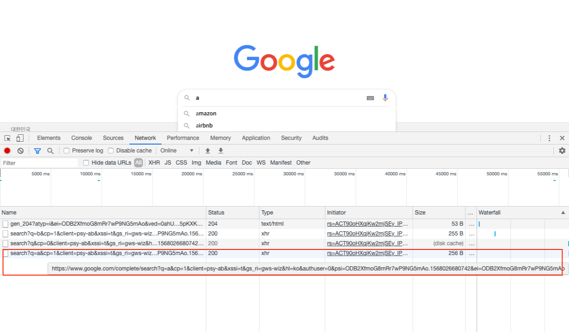569x332 pixels.
Task: Open the network search magnifier
Action: point(50,151)
